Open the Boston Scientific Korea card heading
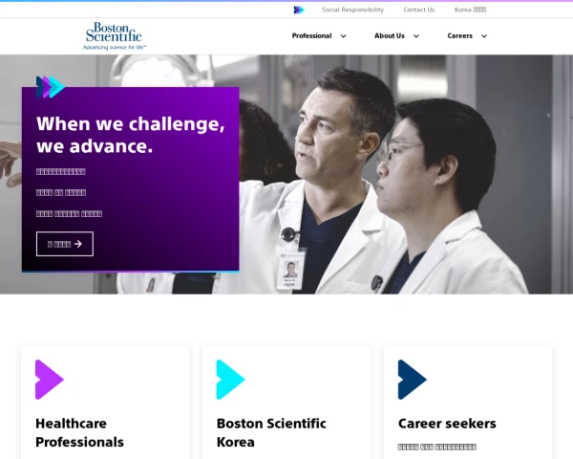The height and width of the screenshot is (459, 573). [x=271, y=432]
